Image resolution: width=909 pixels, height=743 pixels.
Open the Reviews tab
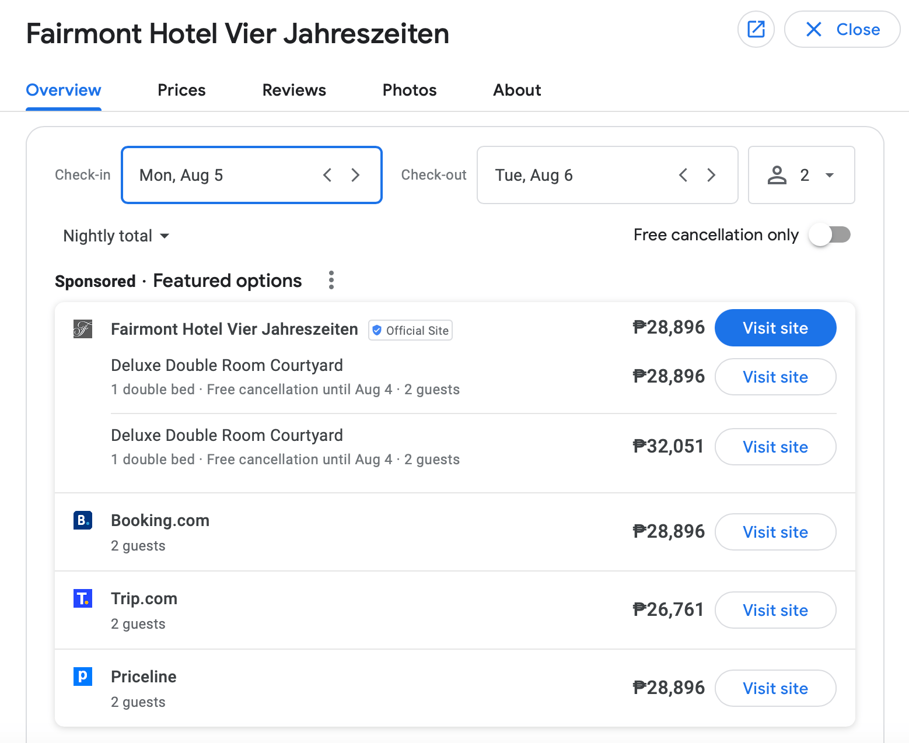click(x=294, y=90)
